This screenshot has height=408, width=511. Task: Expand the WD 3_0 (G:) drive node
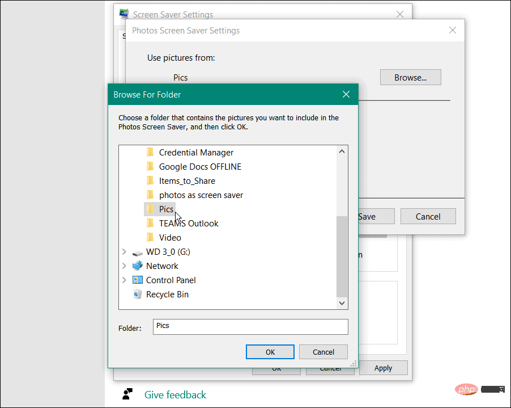click(x=124, y=251)
